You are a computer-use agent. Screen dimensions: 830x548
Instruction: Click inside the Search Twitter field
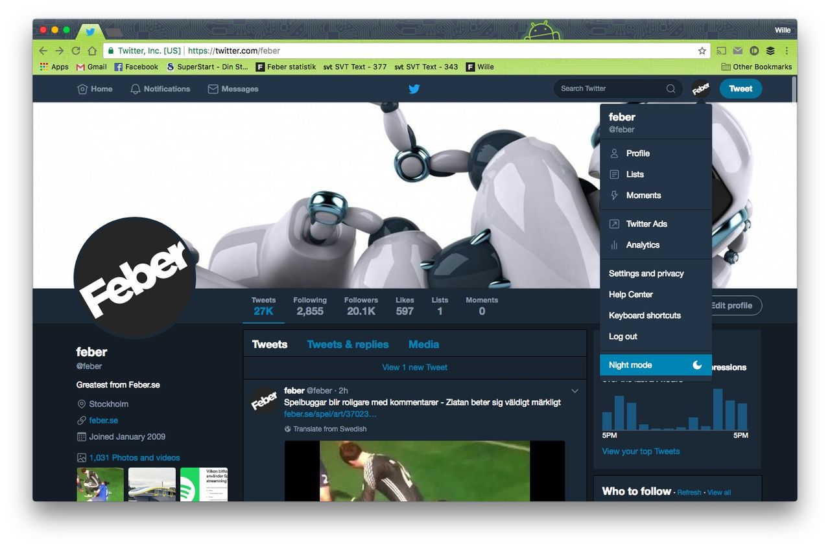coord(610,89)
